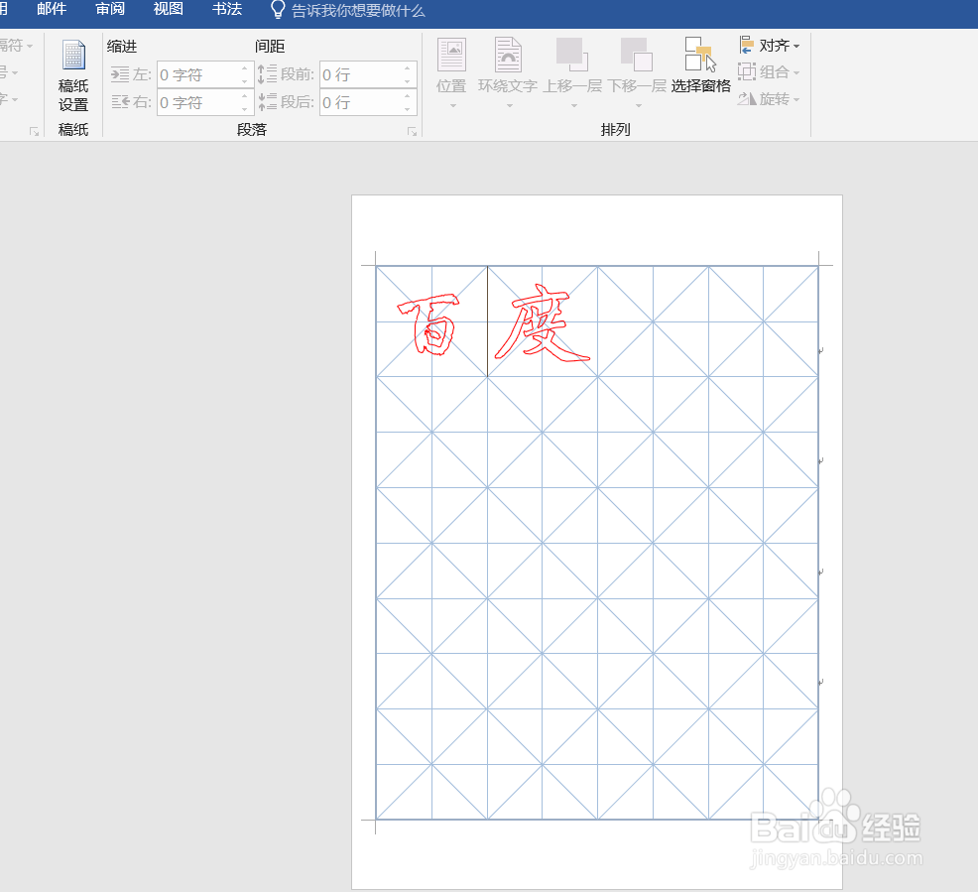Open the 稿纸设置 manuscript paper settings
978x892 pixels.
[x=73, y=75]
